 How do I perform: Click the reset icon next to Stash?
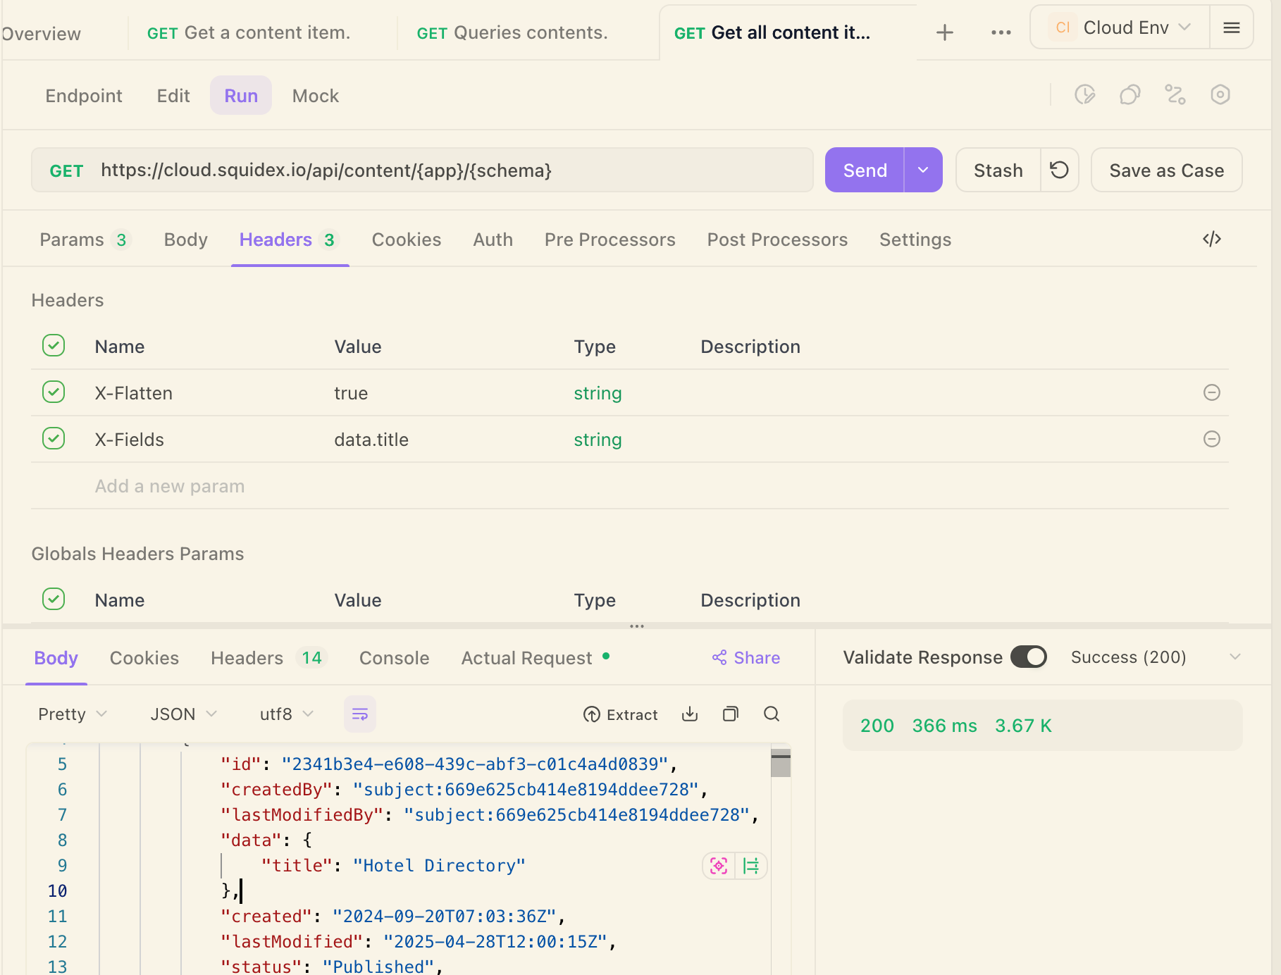point(1059,170)
